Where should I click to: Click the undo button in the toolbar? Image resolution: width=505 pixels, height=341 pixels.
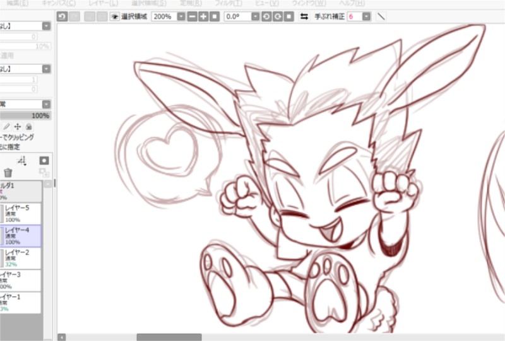pyautogui.click(x=62, y=16)
